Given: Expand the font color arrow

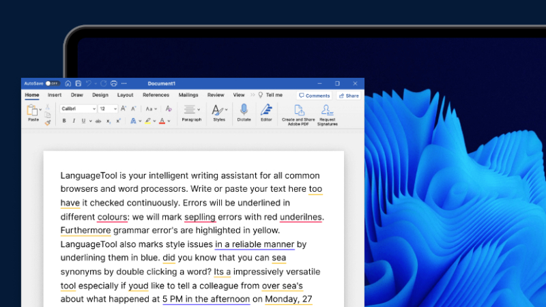Looking at the screenshot, I should click(169, 121).
